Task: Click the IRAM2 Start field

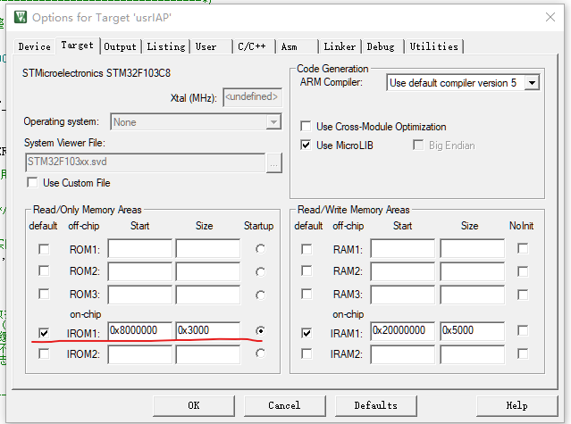Action: tap(403, 354)
